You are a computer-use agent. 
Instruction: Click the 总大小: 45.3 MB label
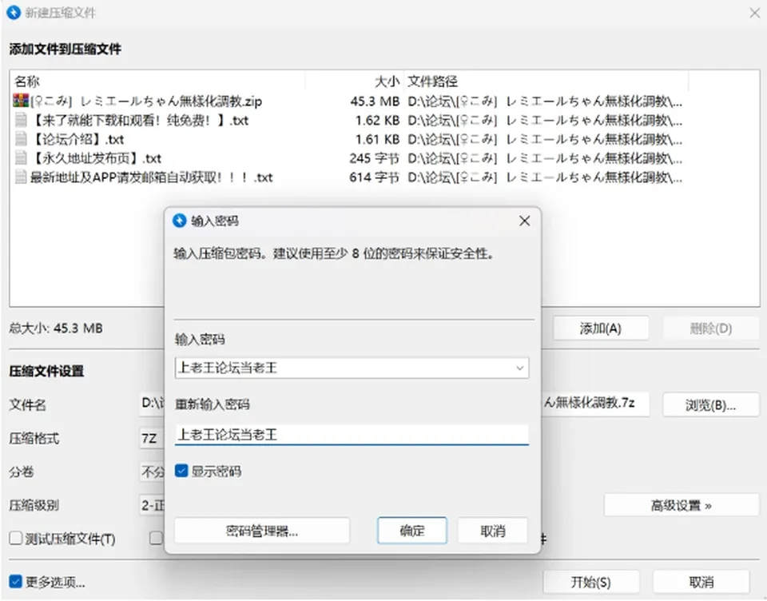(x=56, y=328)
